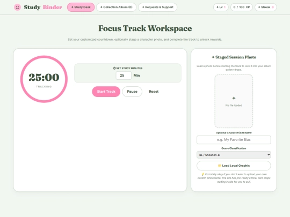Screen dimensions: 290x217
Task: Click the sparkle icon in photo placeholder
Action: tap(234, 98)
